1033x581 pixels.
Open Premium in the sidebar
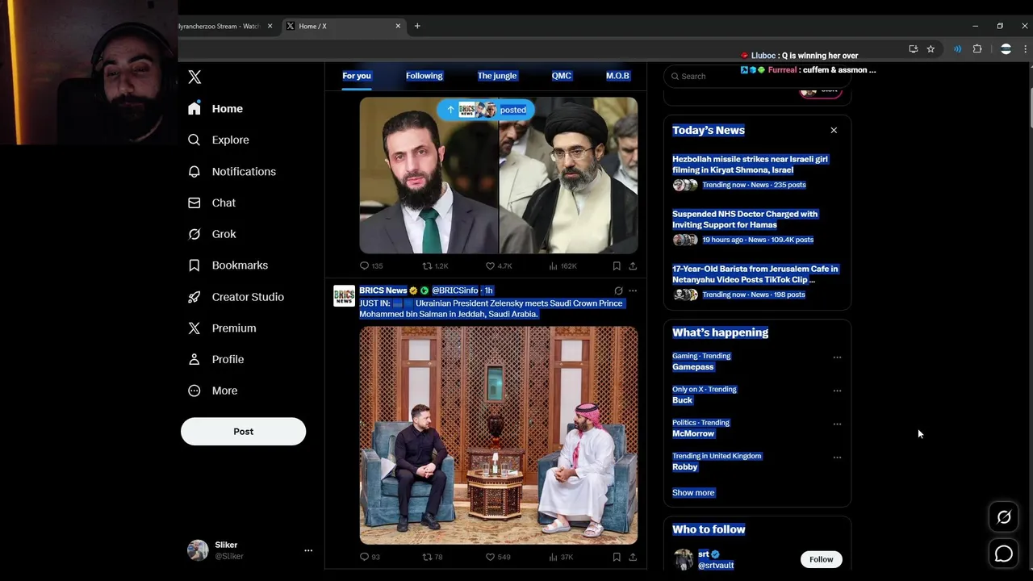point(222,328)
